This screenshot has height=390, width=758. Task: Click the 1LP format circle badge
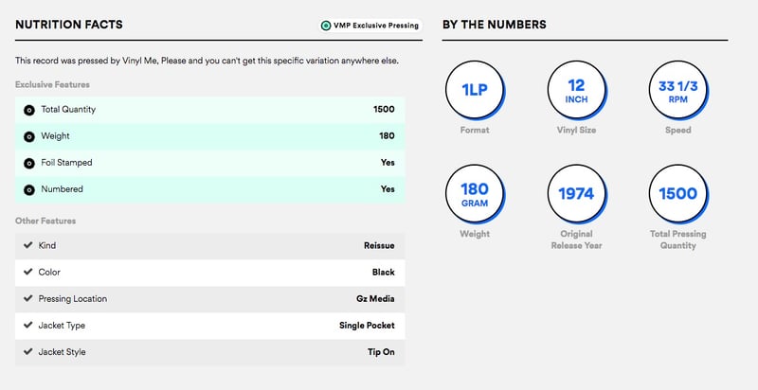(474, 90)
